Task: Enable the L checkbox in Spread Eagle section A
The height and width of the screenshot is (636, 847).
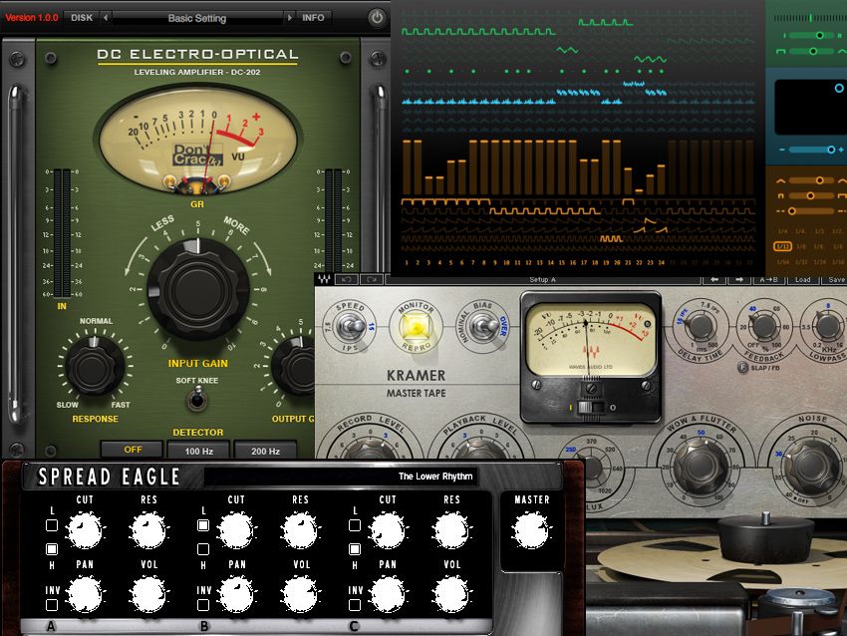Action: click(x=52, y=524)
